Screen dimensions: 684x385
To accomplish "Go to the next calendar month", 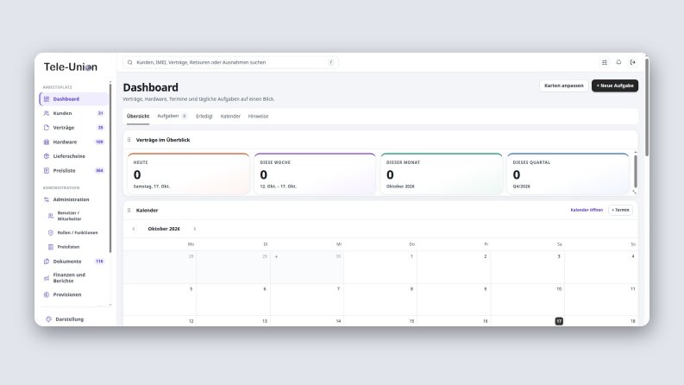I will coord(195,229).
